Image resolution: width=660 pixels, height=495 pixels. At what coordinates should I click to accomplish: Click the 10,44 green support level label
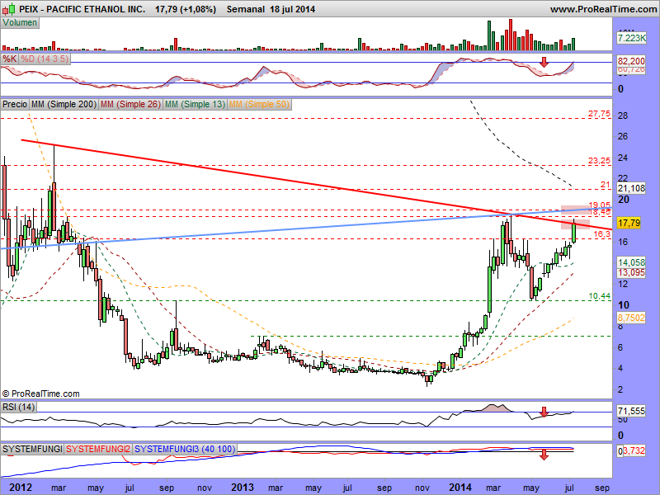599,296
